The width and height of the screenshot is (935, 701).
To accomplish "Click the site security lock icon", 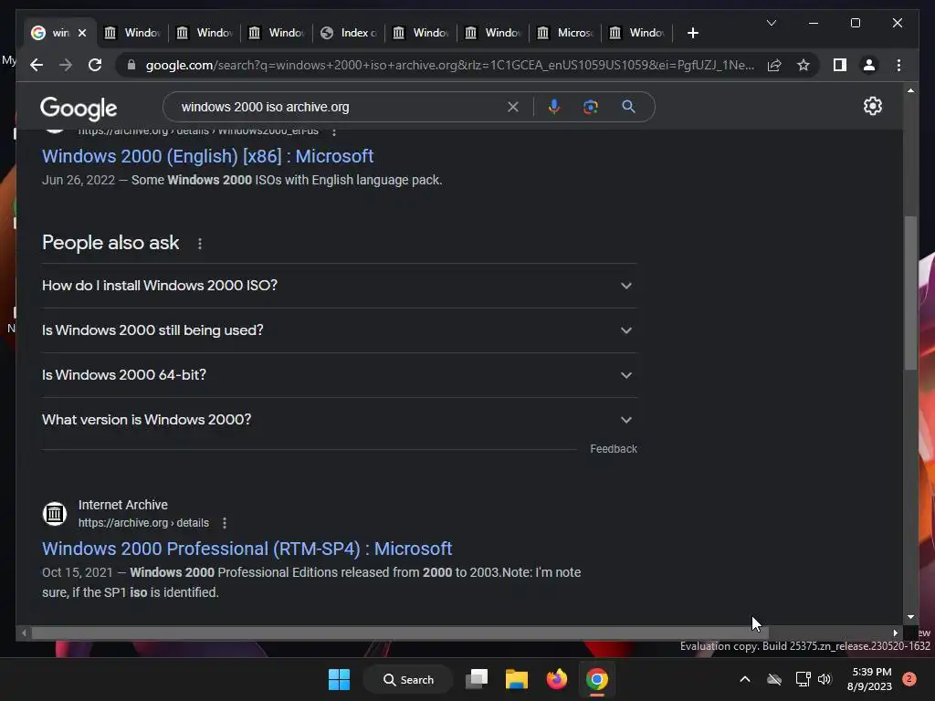I will pos(131,65).
